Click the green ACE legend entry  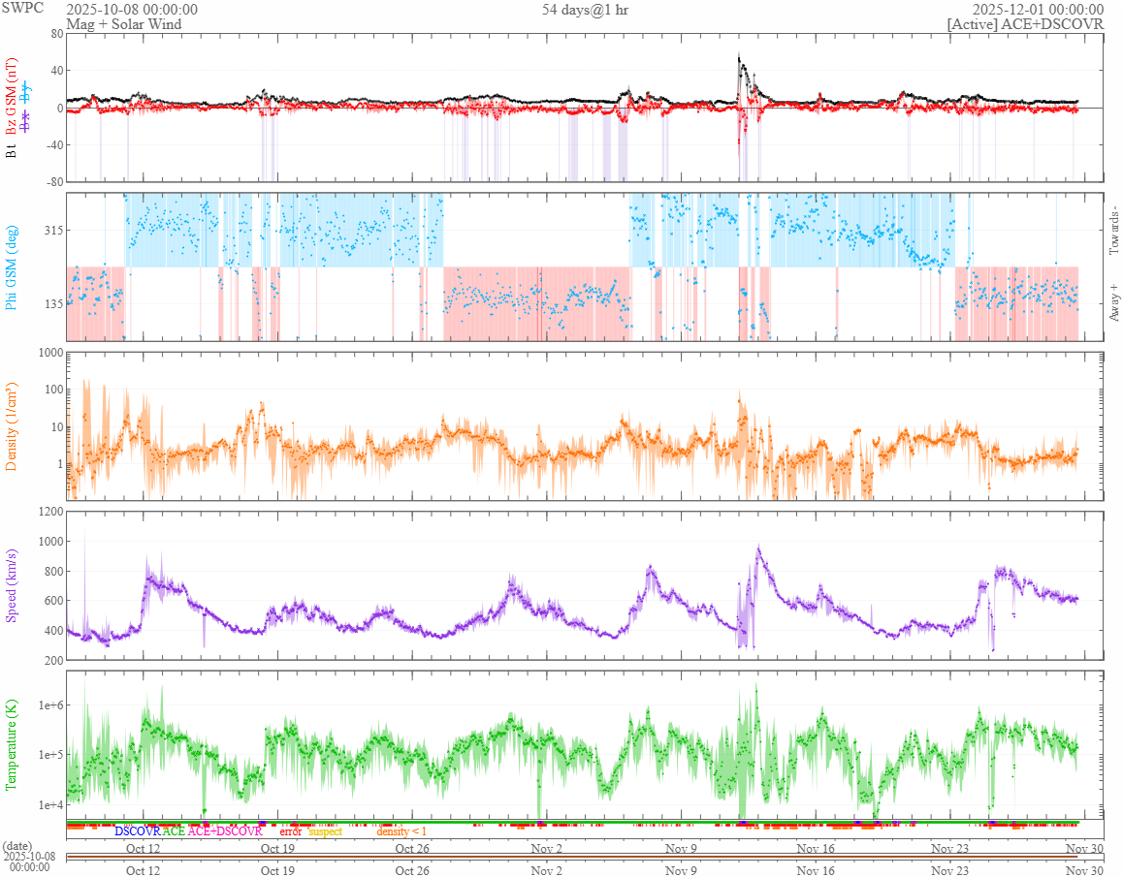[x=174, y=831]
